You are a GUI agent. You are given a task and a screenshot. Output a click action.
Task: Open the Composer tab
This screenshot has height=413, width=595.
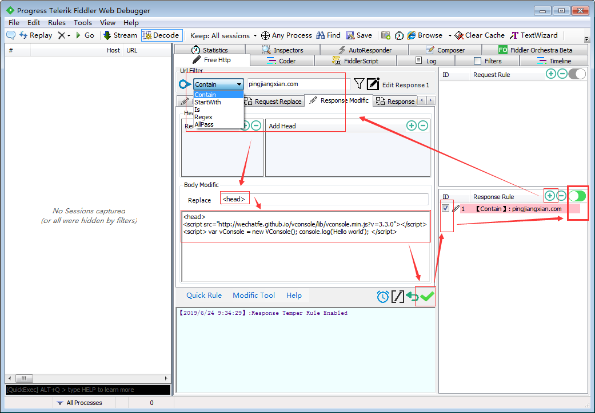tap(445, 50)
